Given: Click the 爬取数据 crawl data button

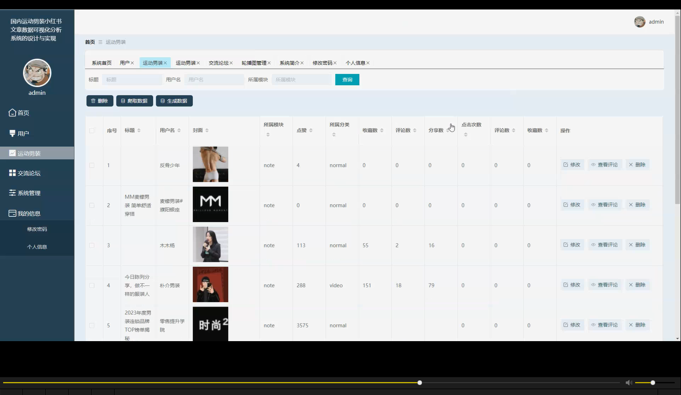Looking at the screenshot, I should coord(134,101).
